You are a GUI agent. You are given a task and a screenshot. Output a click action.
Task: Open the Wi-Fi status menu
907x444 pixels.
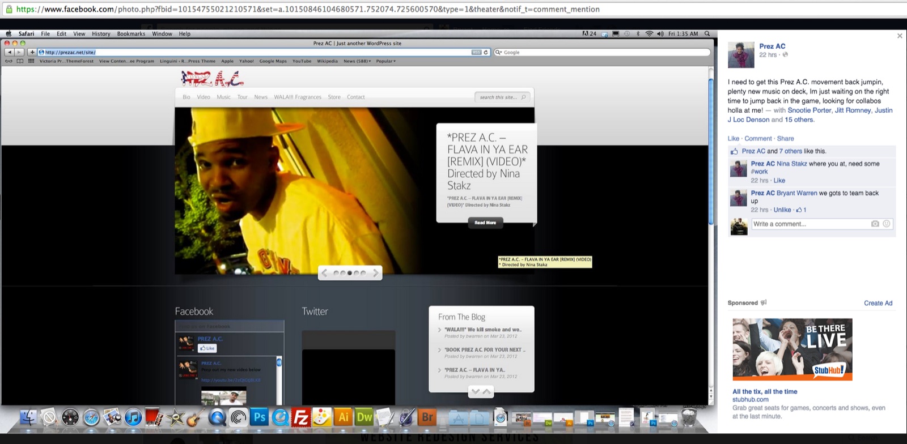point(649,33)
